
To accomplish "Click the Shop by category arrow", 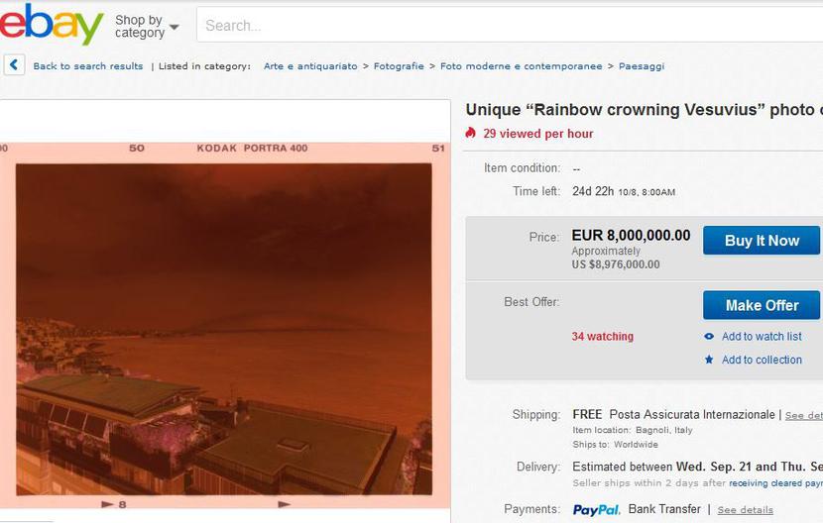I will (175, 27).
